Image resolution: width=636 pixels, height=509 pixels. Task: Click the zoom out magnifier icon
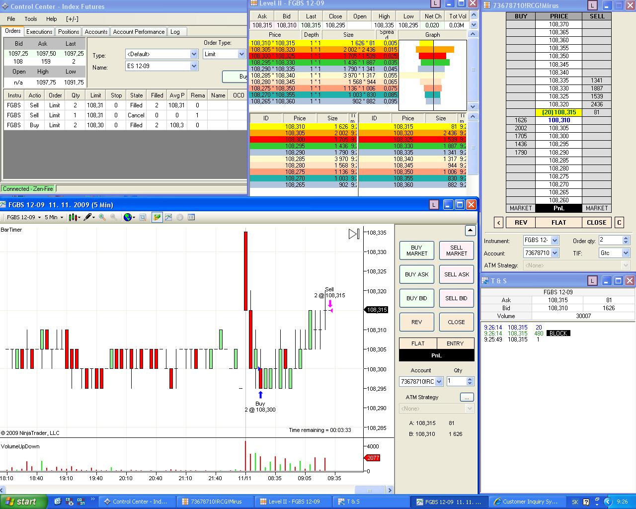pos(113,217)
